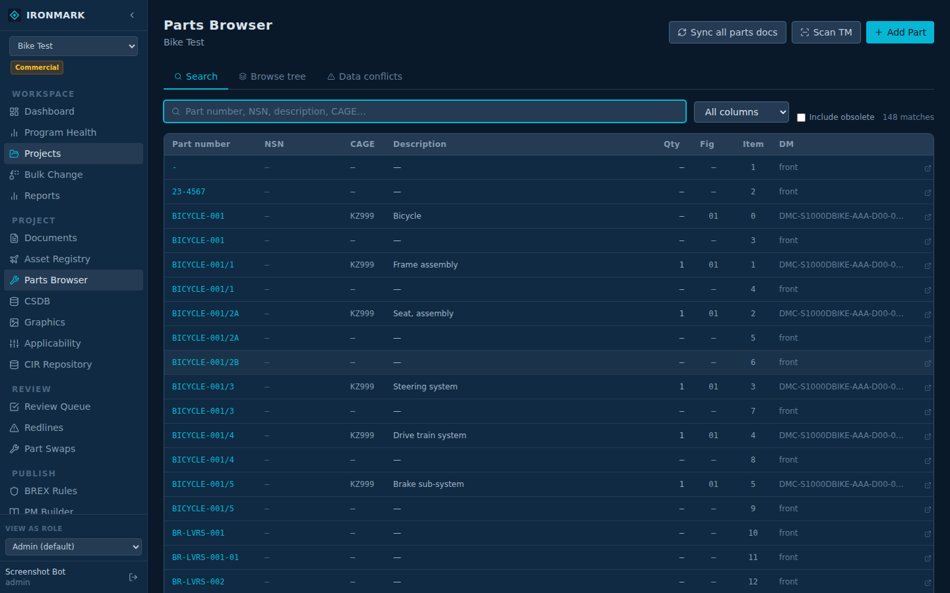Open the Admin (default) role selector
This screenshot has width=950, height=593.
[73, 547]
